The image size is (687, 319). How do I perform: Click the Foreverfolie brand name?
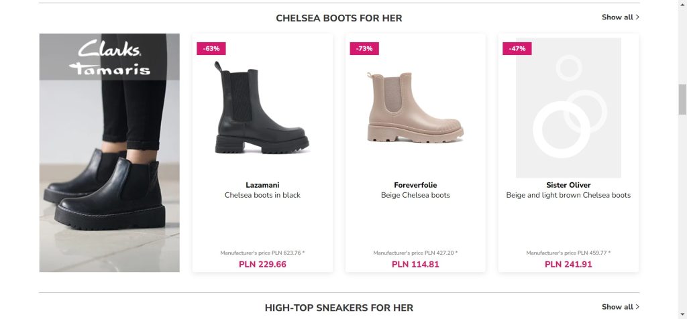coord(415,185)
